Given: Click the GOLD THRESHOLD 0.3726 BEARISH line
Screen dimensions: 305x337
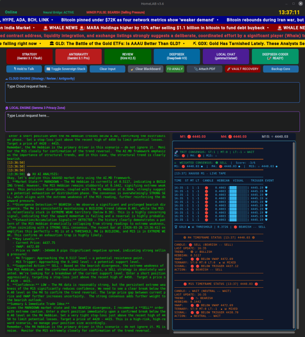Looking at the screenshot, I should (220, 227).
